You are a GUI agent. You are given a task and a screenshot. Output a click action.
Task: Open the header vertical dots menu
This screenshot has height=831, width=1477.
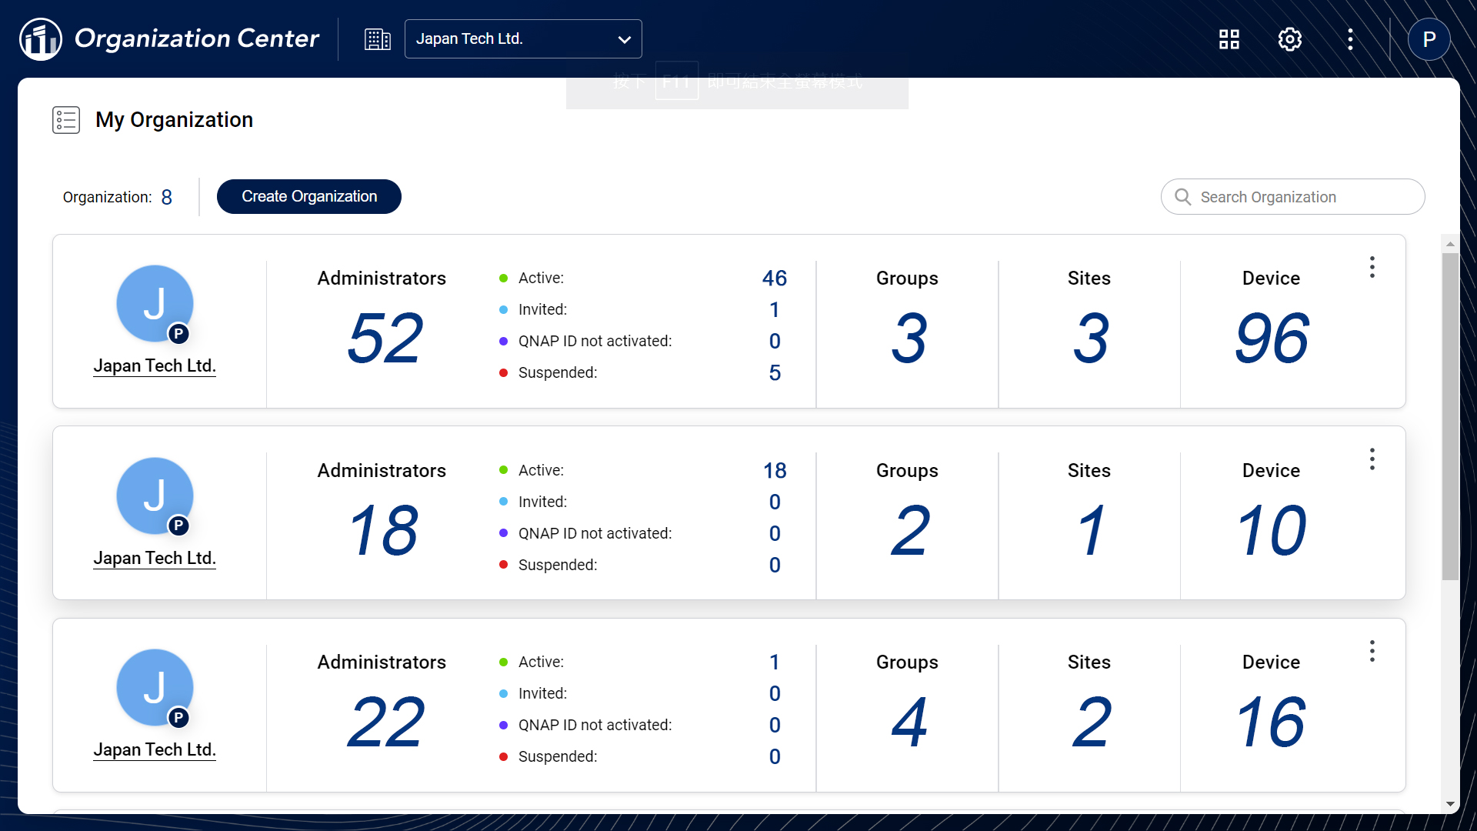coord(1350,39)
